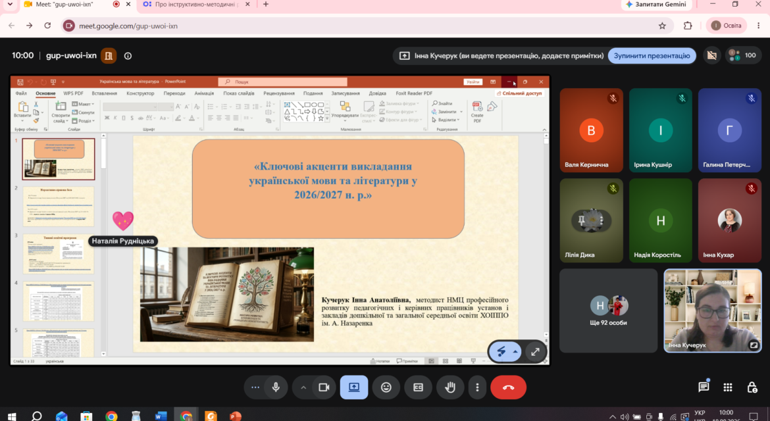The height and width of the screenshot is (421, 770).
Task: Bookmark this page with the star icon
Action: [662, 26]
